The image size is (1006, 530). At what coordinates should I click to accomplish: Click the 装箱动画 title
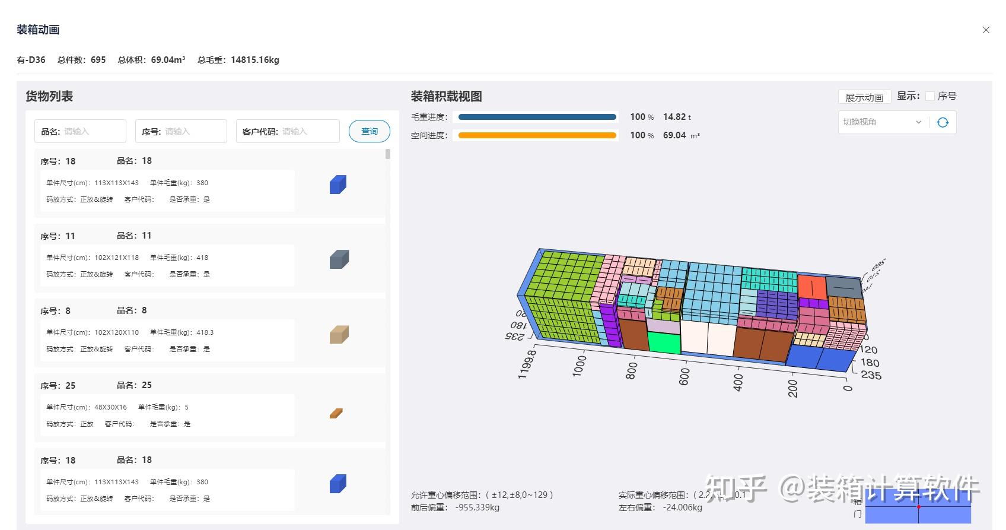38,30
